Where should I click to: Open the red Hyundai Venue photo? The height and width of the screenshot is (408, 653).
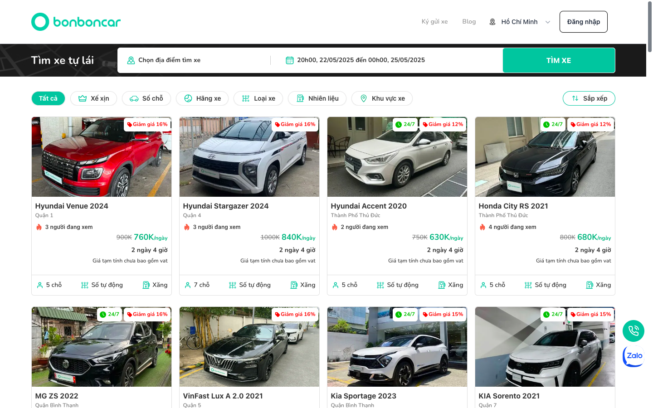pos(102,157)
